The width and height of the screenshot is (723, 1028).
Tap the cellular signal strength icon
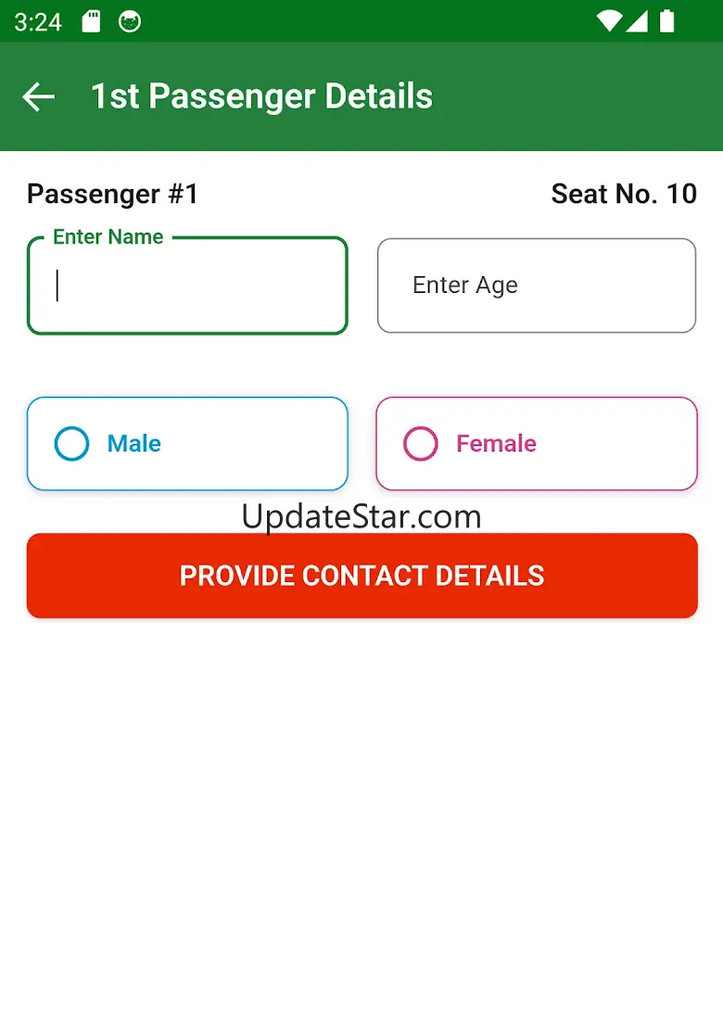[x=637, y=21]
